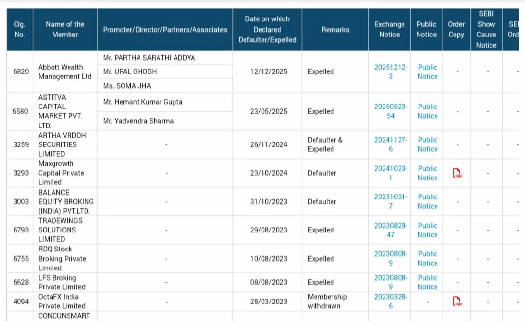View Public Notice for ASTITVA CAPITAL MARKET

pos(426,111)
